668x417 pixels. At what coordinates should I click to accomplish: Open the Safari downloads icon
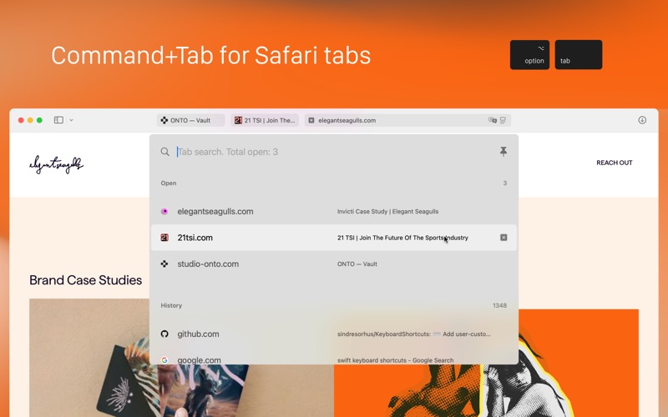(642, 120)
